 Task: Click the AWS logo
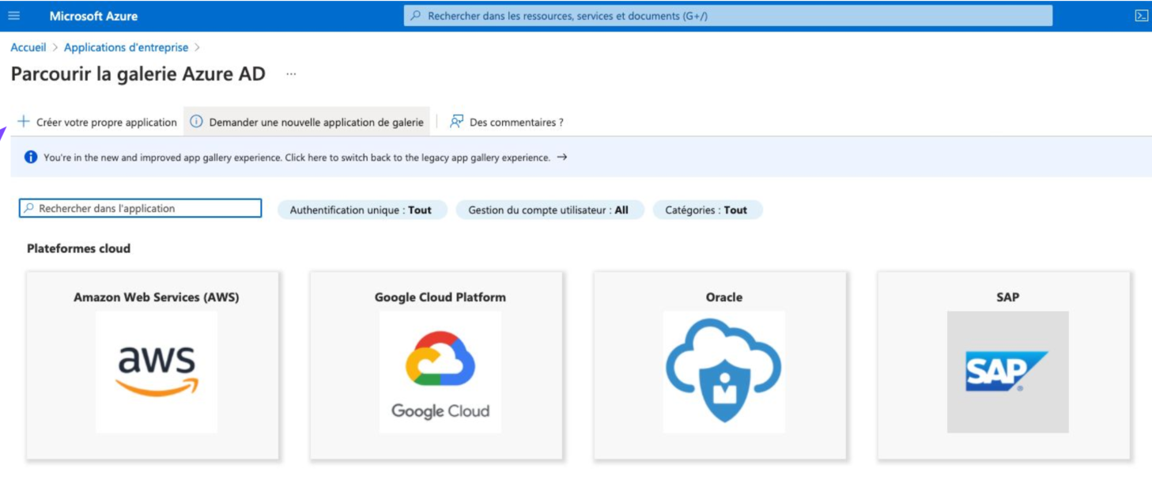pyautogui.click(x=157, y=372)
